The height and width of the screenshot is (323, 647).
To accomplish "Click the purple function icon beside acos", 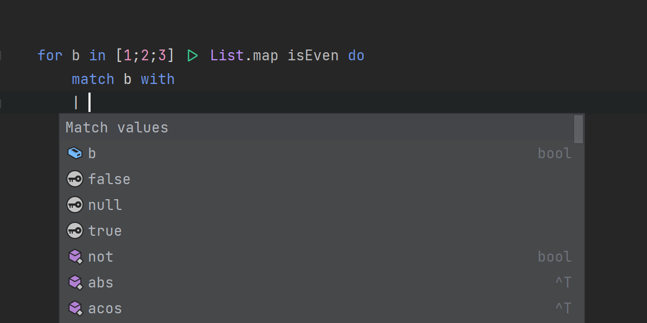I will click(74, 308).
